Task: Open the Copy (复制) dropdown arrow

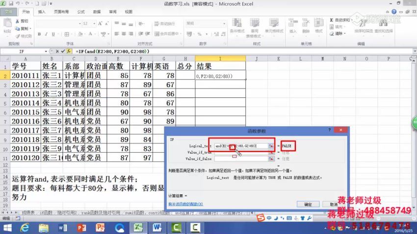Action: click(30, 28)
